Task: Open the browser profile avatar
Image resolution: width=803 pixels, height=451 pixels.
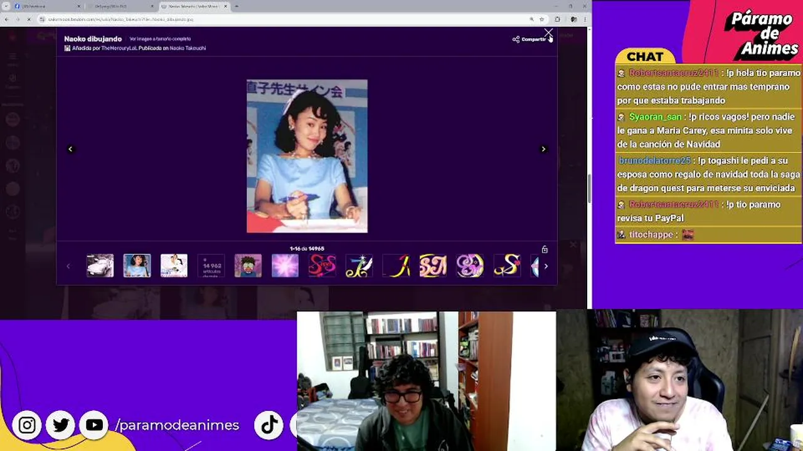Action: pos(573,19)
